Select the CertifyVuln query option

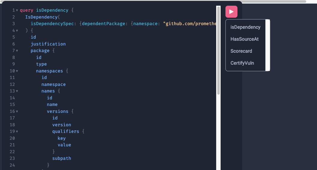242,63
